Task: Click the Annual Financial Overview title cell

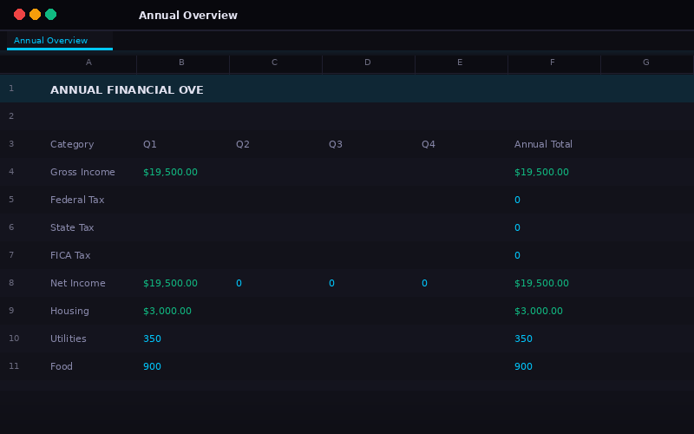Action: (x=127, y=89)
